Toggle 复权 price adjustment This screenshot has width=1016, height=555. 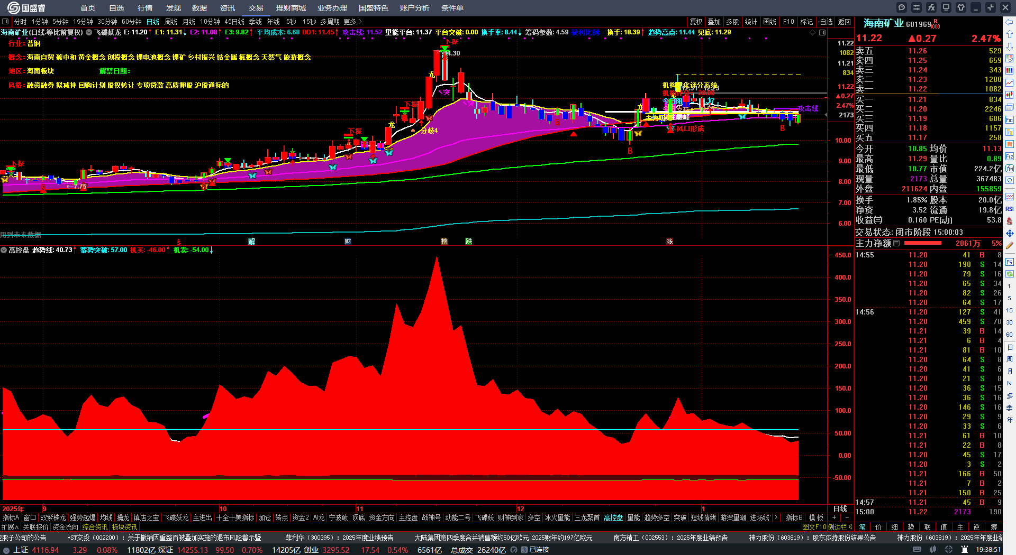tap(696, 22)
